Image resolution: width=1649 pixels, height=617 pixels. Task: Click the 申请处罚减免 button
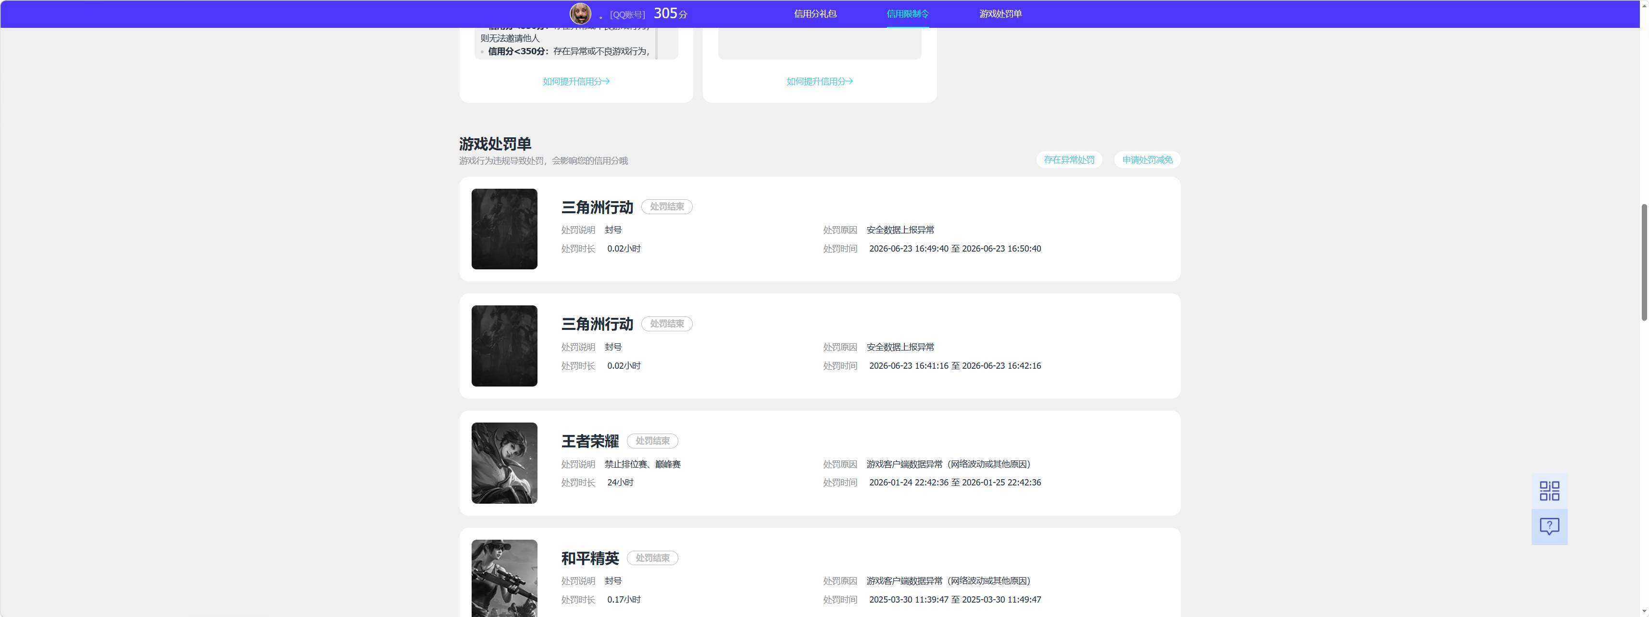[1147, 160]
